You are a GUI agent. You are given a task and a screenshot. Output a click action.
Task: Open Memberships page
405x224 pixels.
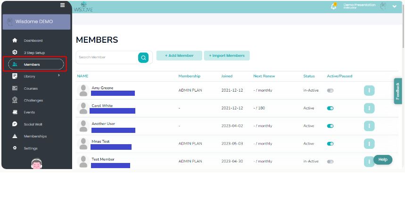(35, 136)
